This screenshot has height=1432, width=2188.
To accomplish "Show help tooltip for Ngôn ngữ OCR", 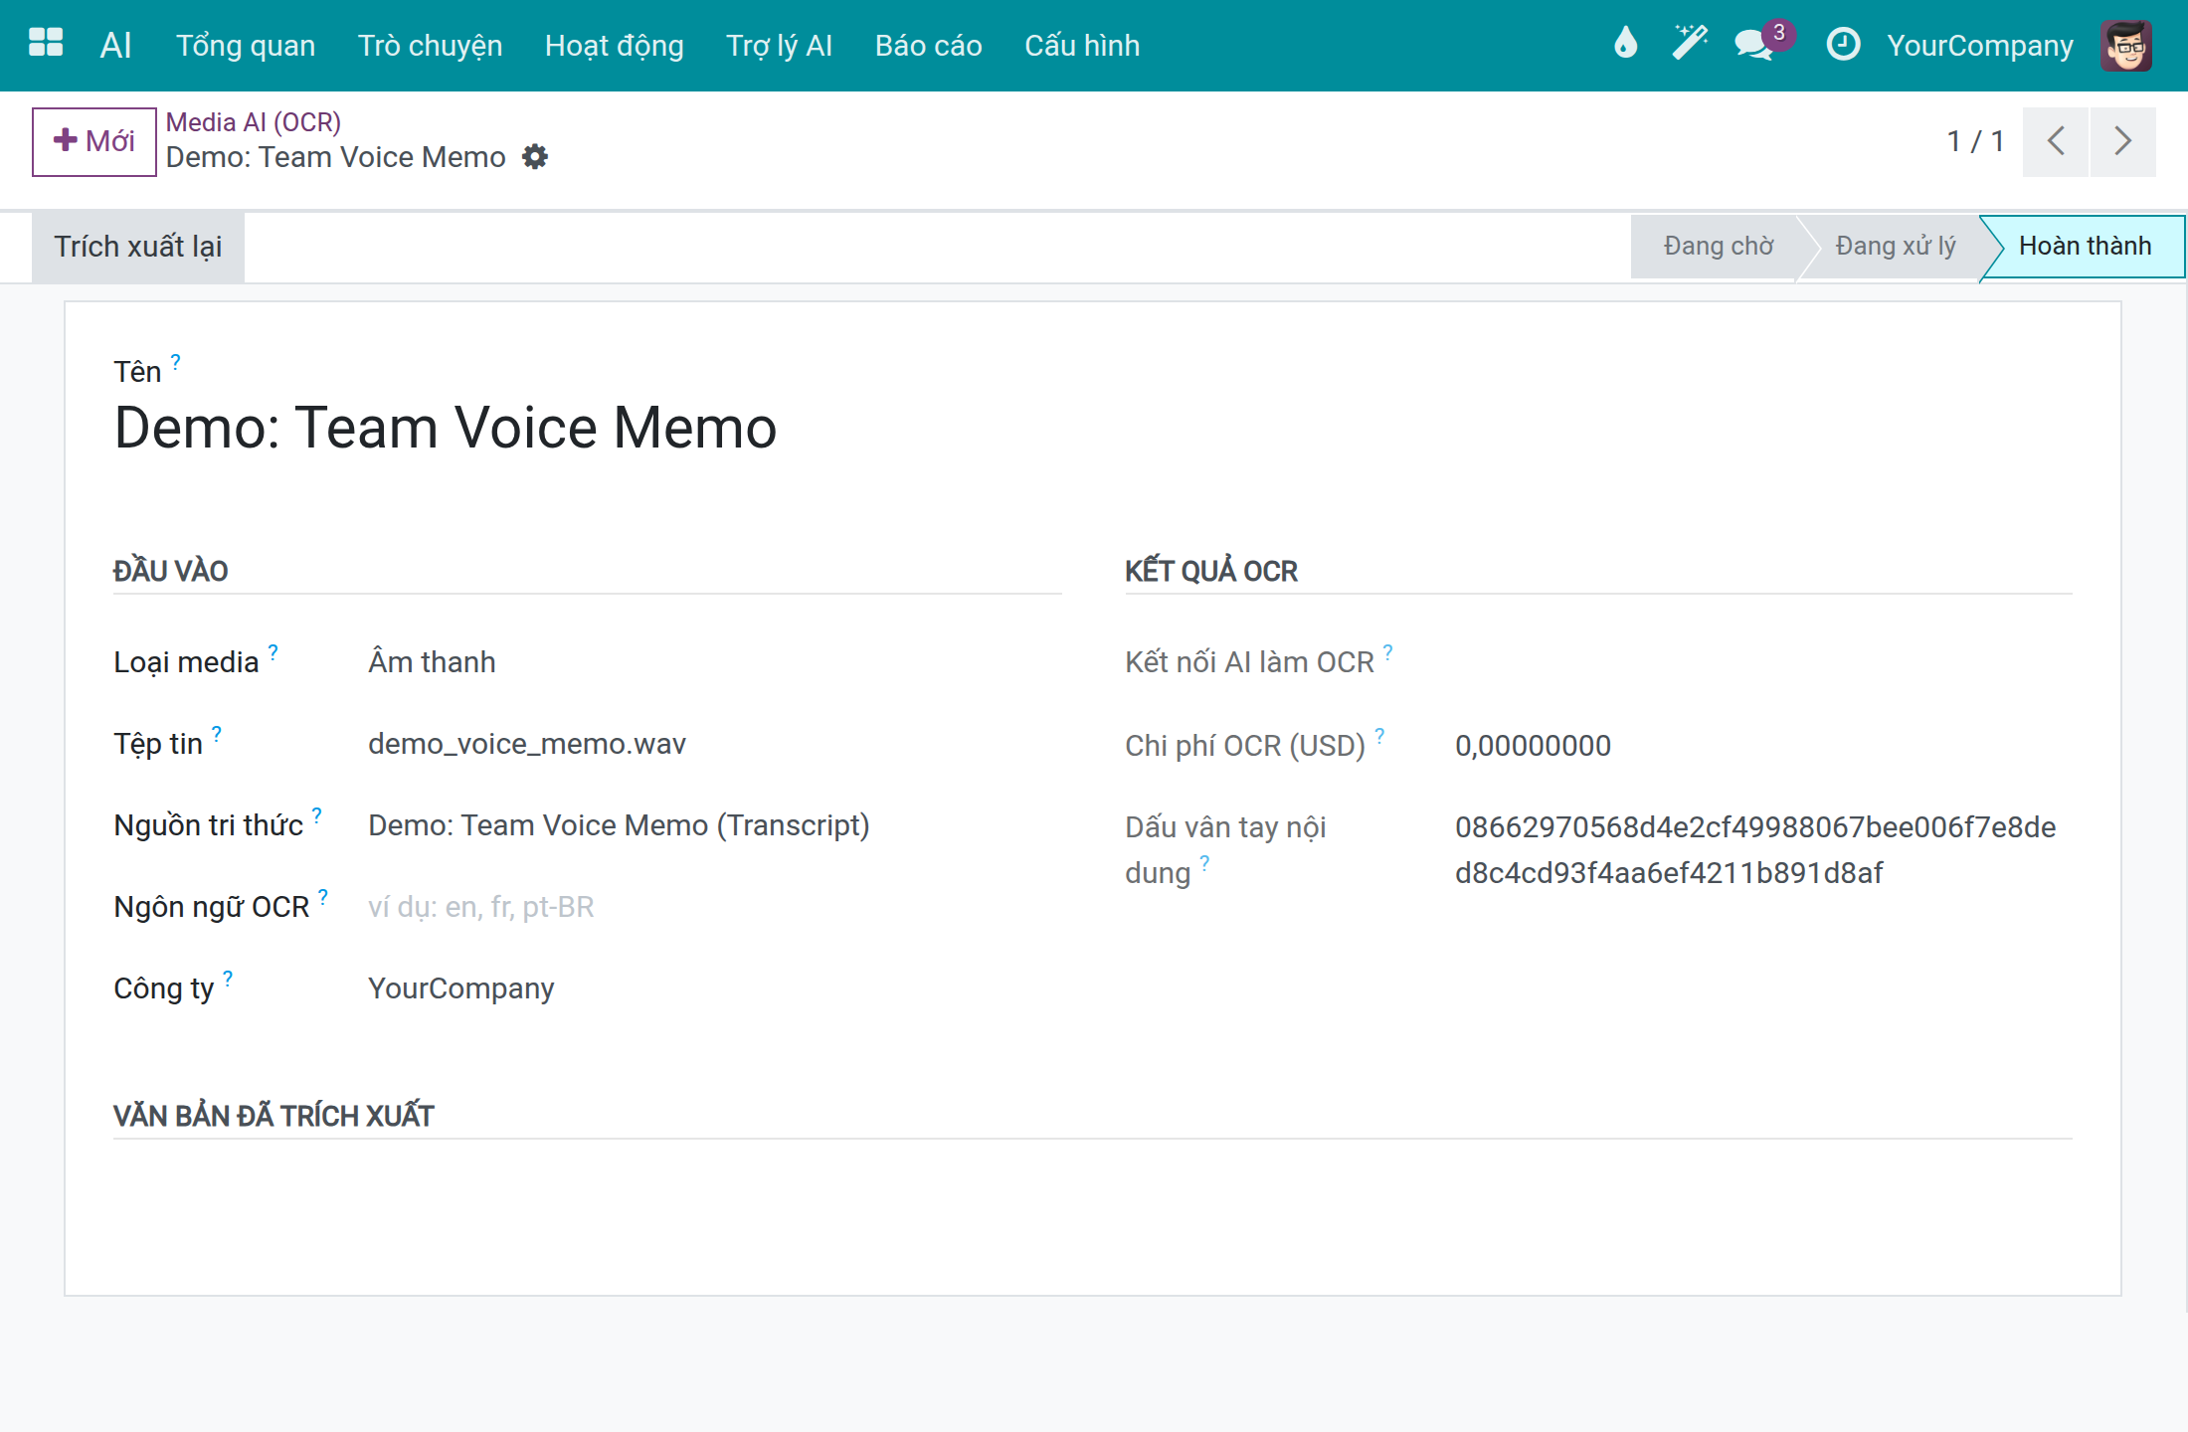I will pyautogui.click(x=323, y=896).
